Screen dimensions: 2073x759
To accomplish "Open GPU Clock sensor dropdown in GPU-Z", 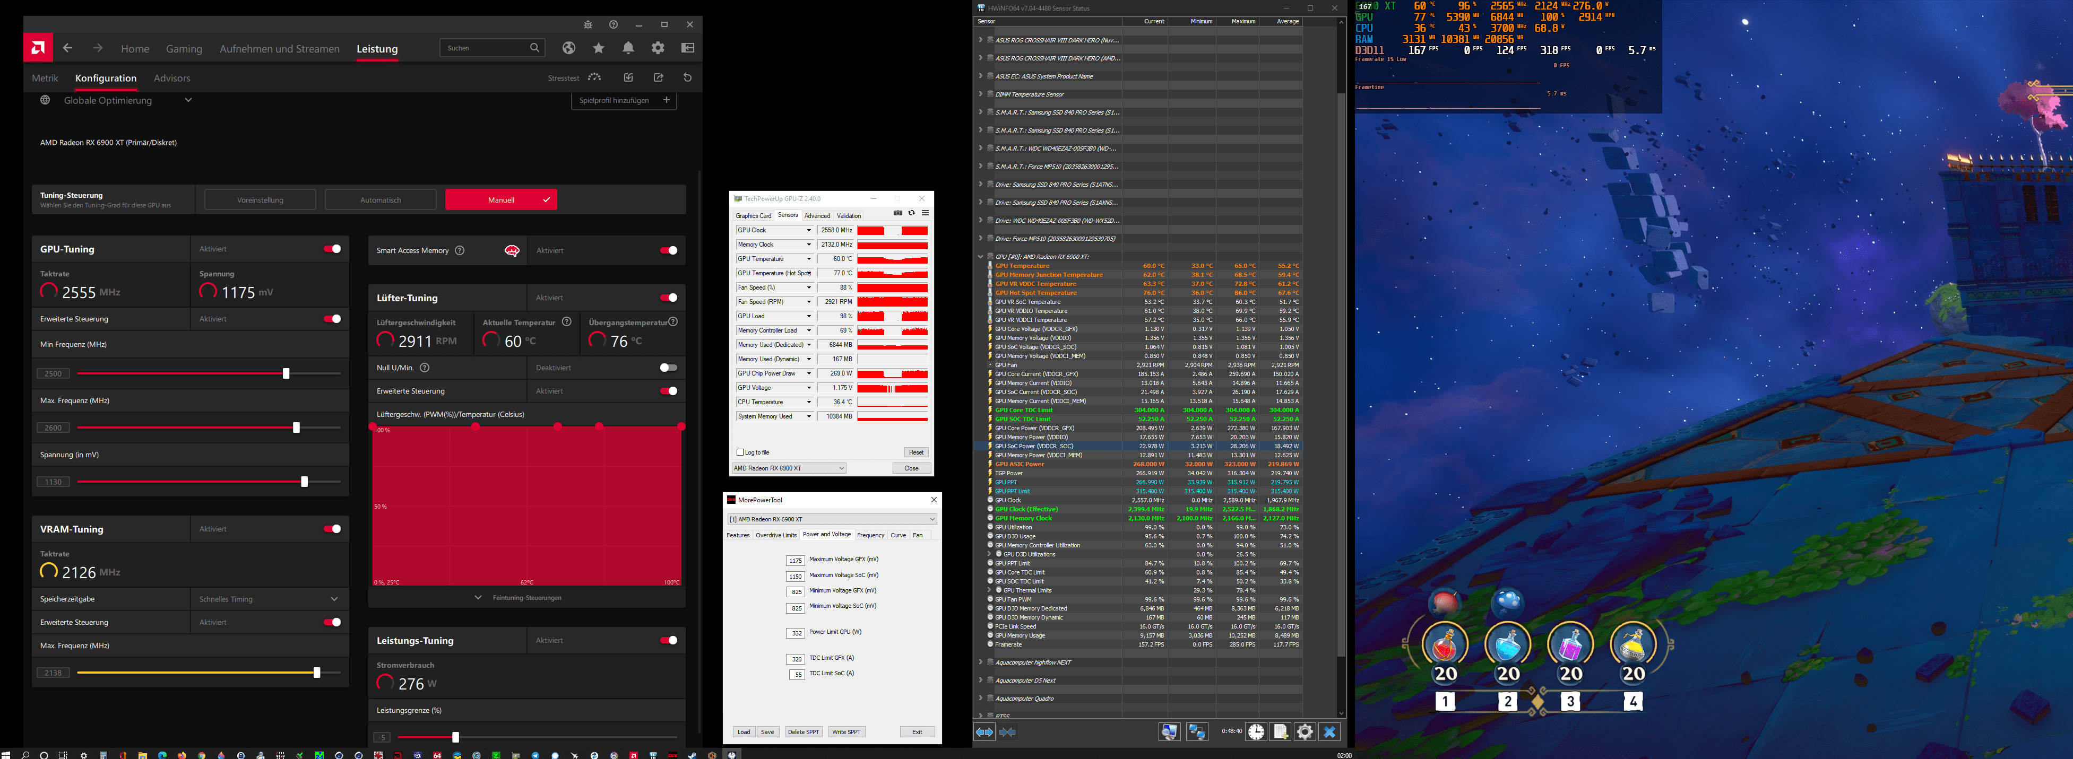I will click(809, 231).
